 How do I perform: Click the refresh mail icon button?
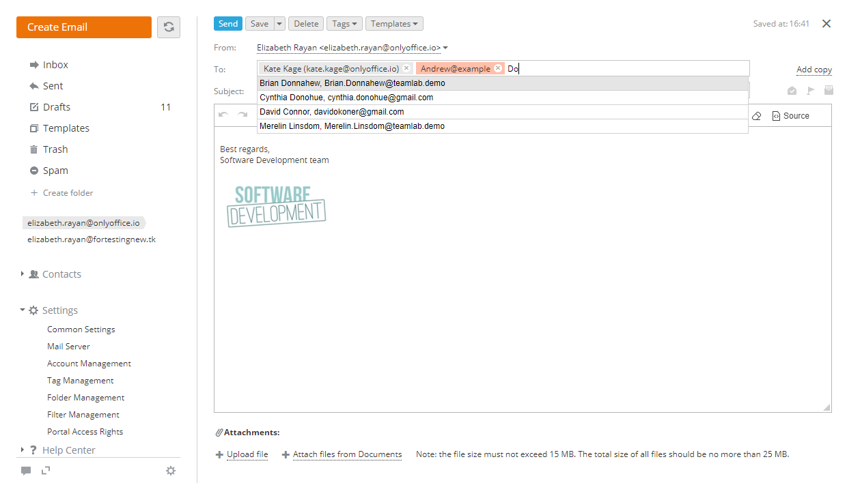pyautogui.click(x=169, y=27)
